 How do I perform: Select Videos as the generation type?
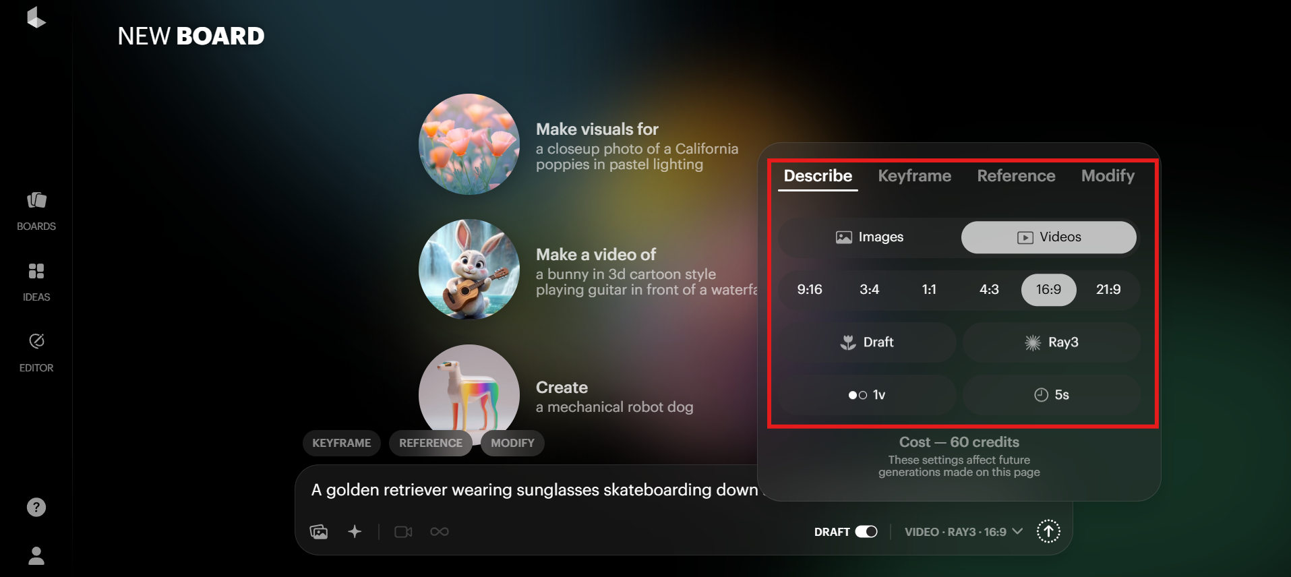(1049, 237)
